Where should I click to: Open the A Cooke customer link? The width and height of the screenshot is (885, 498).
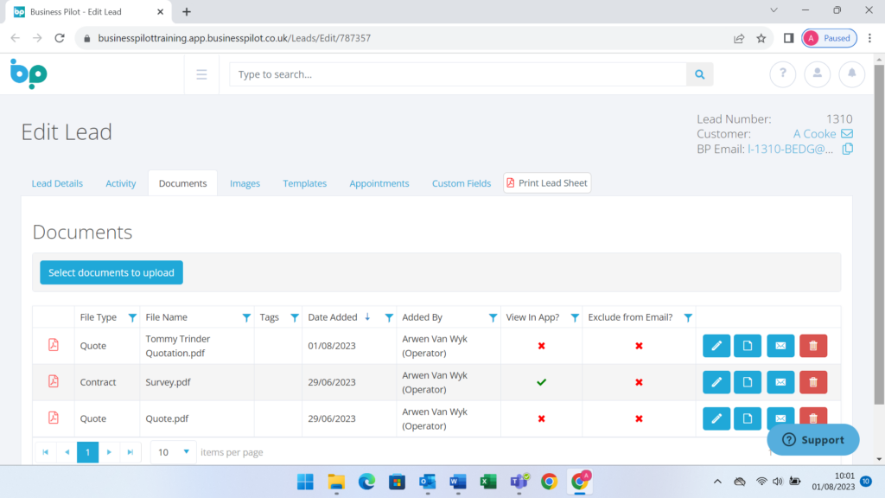[x=814, y=134]
